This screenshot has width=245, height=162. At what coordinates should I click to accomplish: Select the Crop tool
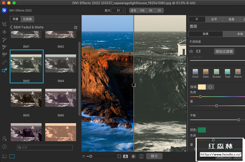click(x=4, y=24)
